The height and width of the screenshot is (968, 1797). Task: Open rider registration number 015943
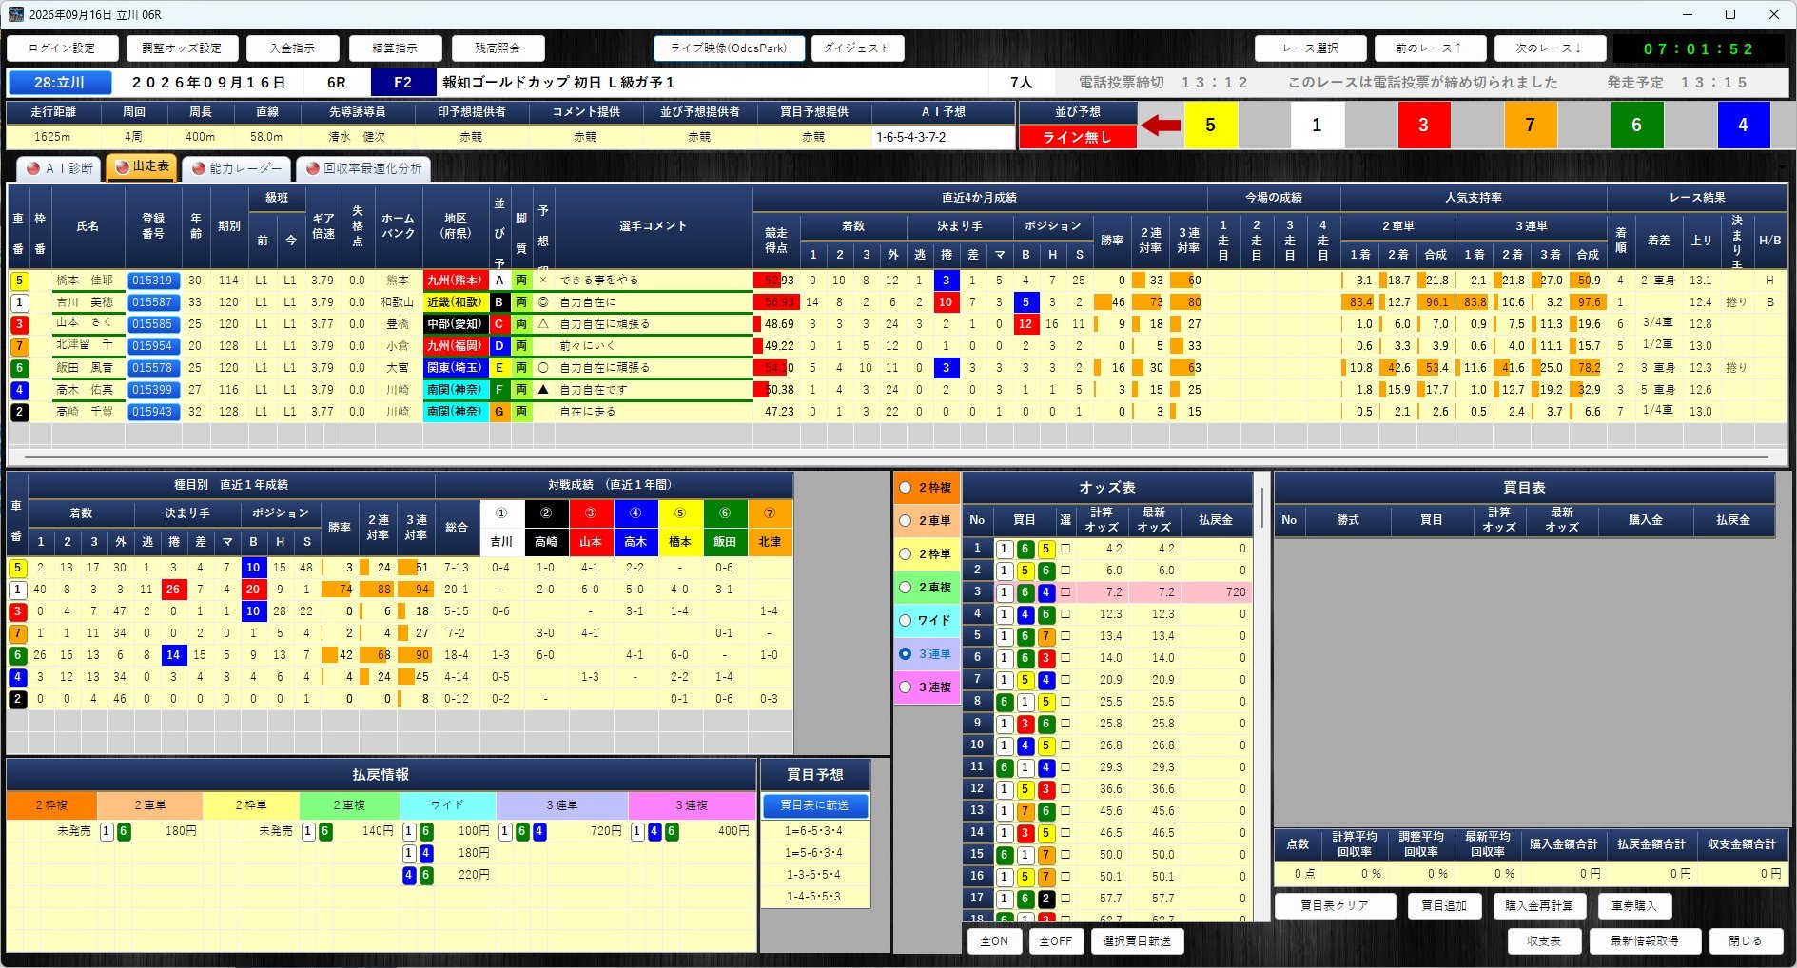coord(152,412)
